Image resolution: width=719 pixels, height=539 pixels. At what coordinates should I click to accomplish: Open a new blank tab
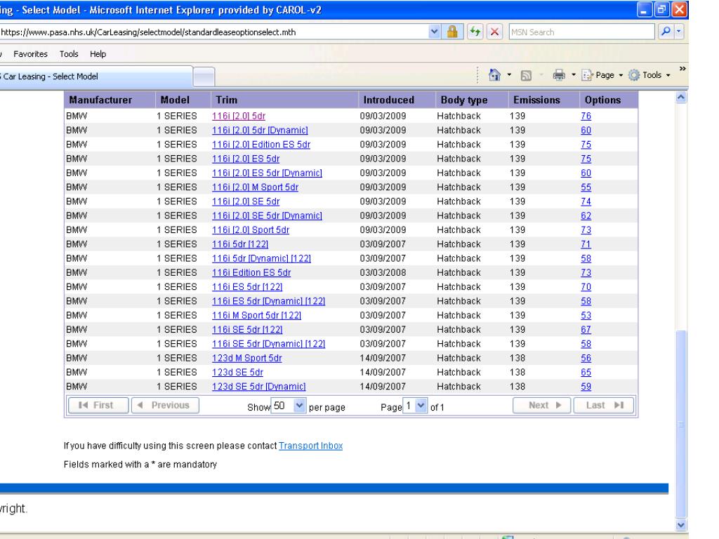pos(204,76)
